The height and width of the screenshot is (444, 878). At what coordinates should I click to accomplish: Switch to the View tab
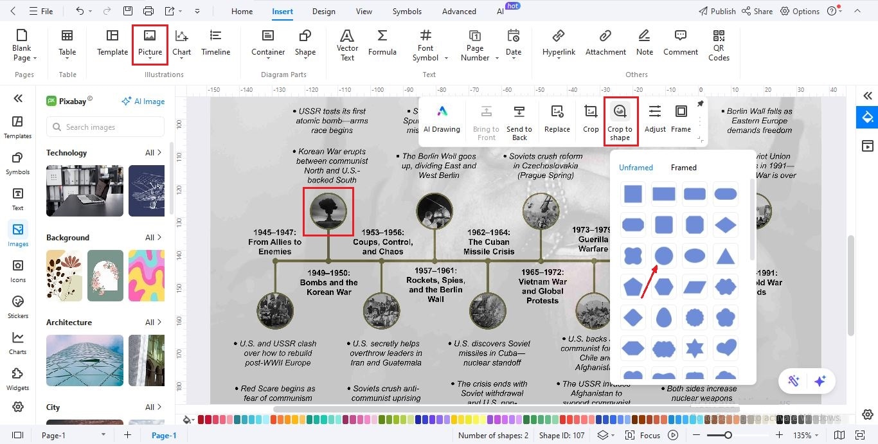pyautogui.click(x=364, y=11)
